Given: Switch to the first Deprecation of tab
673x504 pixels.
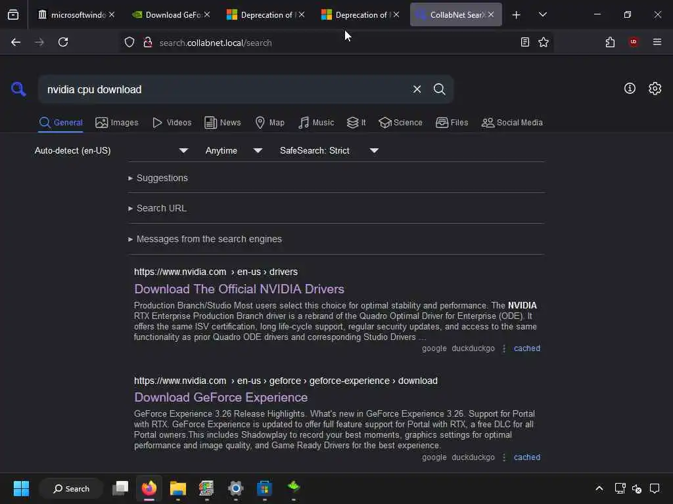Looking at the screenshot, I should [x=266, y=14].
